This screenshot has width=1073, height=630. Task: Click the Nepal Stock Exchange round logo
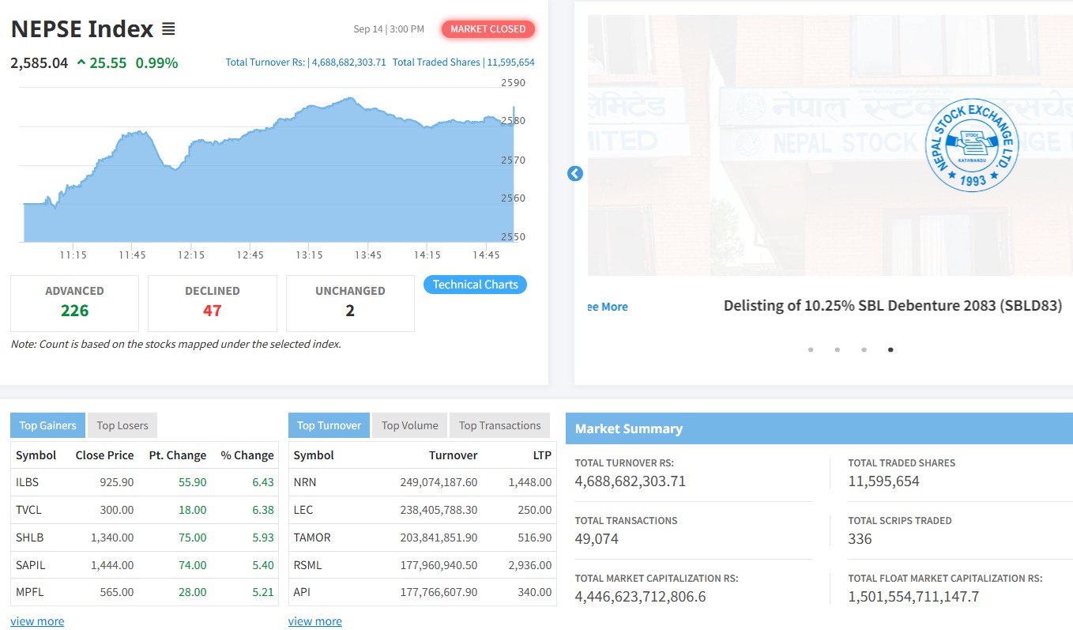[x=972, y=145]
